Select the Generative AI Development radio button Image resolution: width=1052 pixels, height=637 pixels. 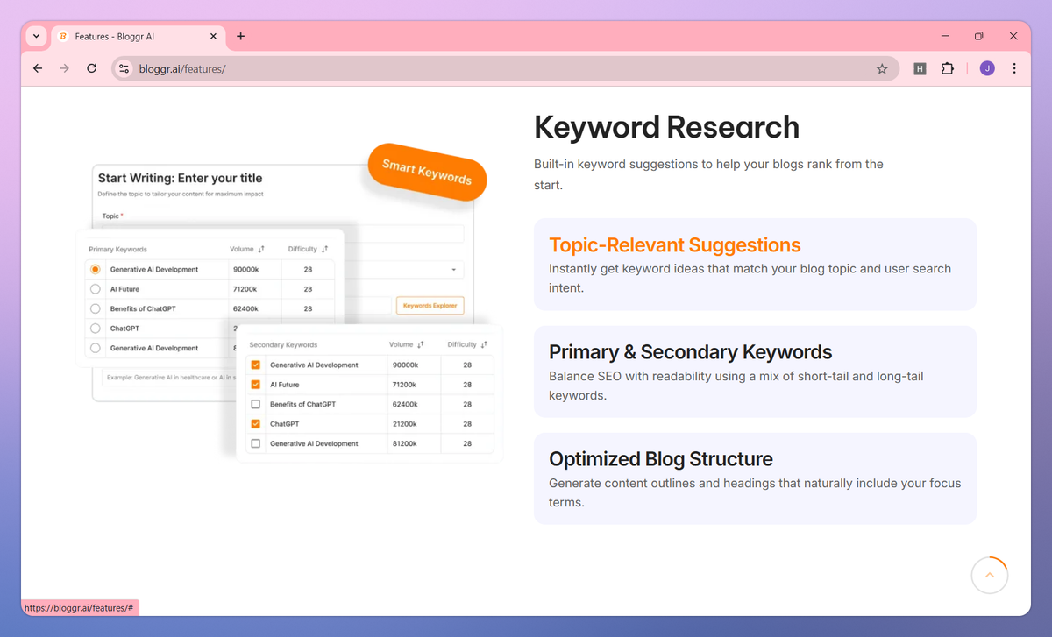tap(95, 268)
